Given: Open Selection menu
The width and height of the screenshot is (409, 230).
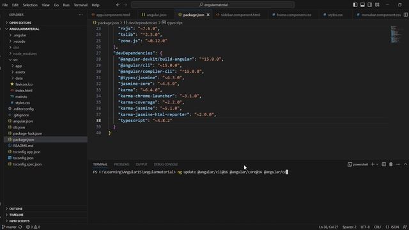Looking at the screenshot, I should [x=30, y=5].
